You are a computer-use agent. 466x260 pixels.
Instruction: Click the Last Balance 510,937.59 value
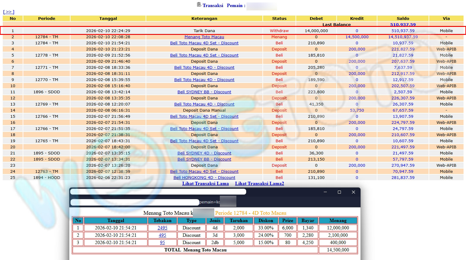[x=403, y=24]
